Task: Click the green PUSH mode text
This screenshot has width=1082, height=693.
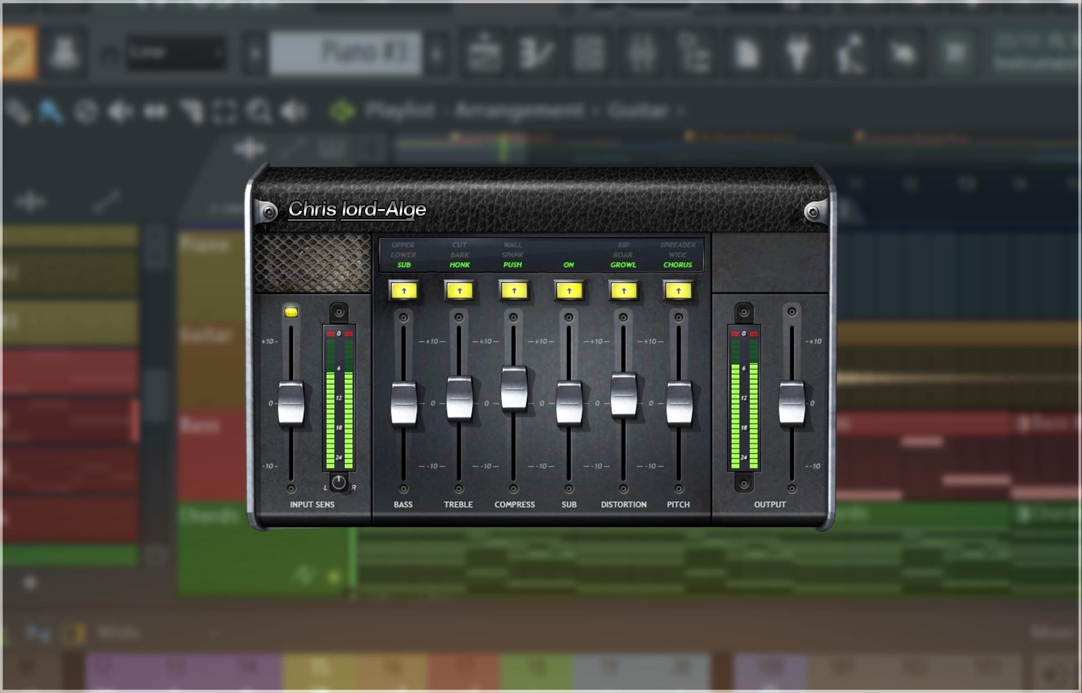Action: click(513, 265)
